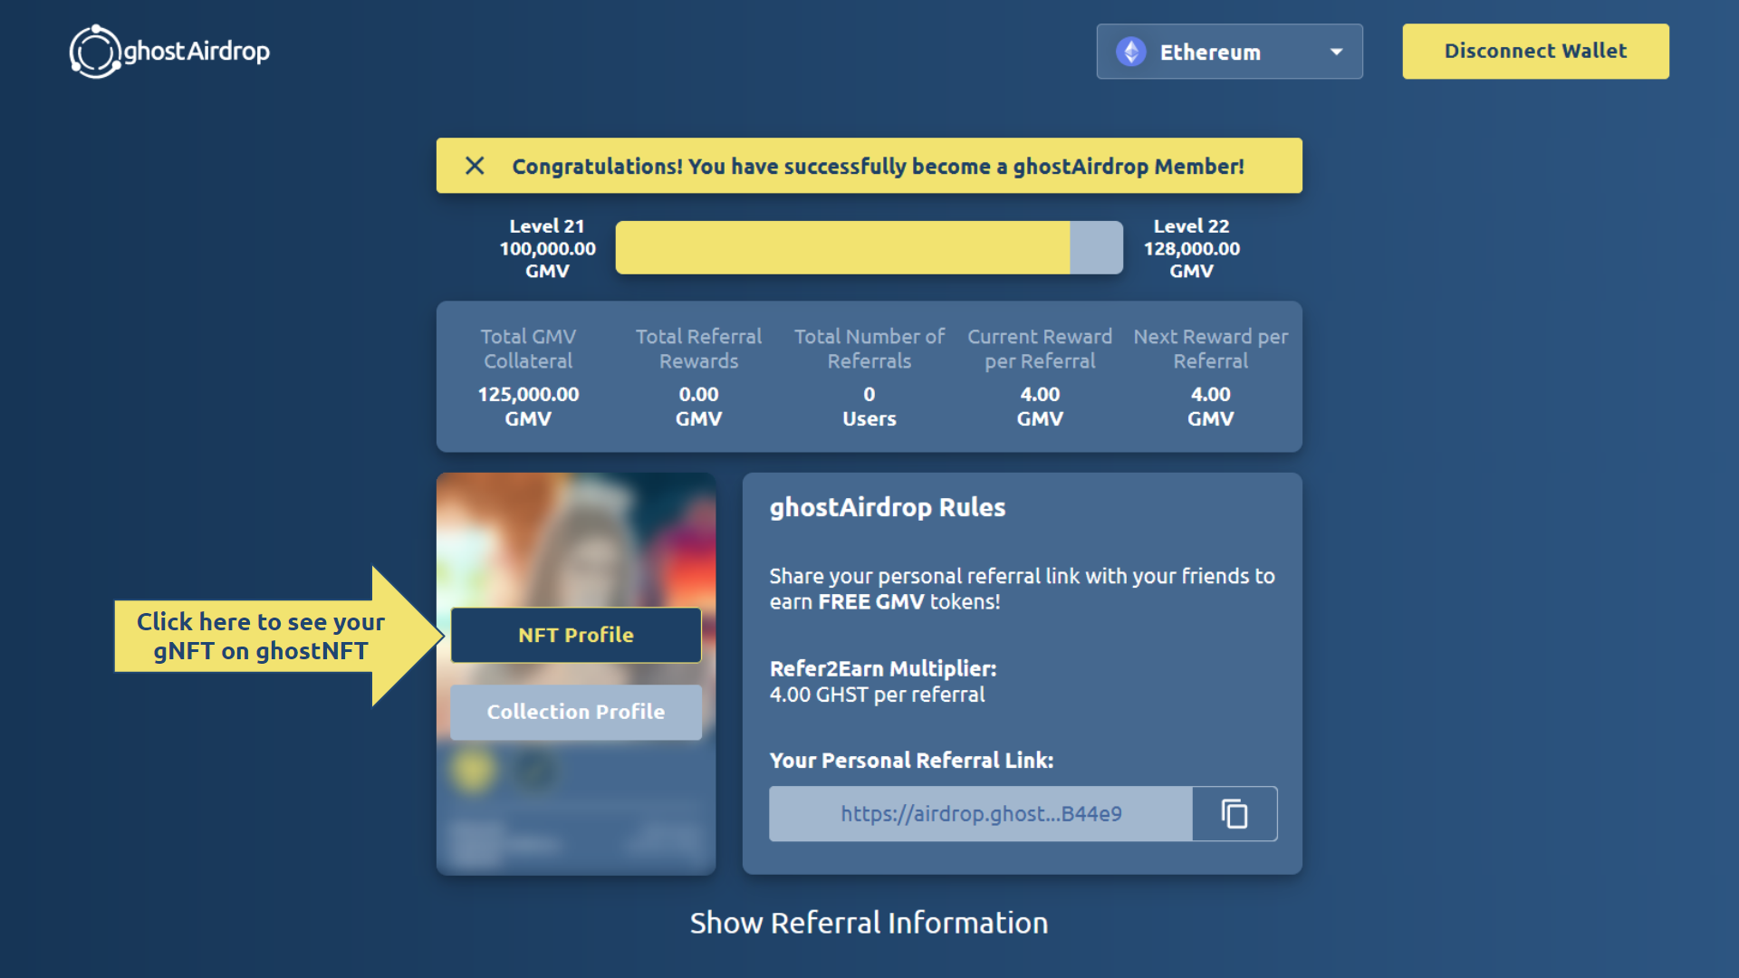
Task: Toggle the congratulations banner closed
Action: point(475,166)
